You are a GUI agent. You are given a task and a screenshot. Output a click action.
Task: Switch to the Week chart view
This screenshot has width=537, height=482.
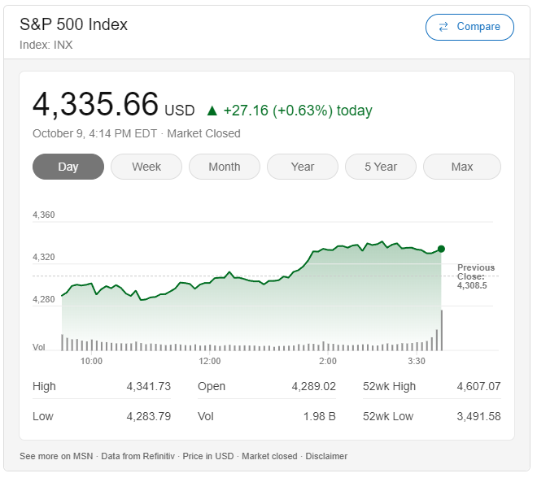point(146,167)
